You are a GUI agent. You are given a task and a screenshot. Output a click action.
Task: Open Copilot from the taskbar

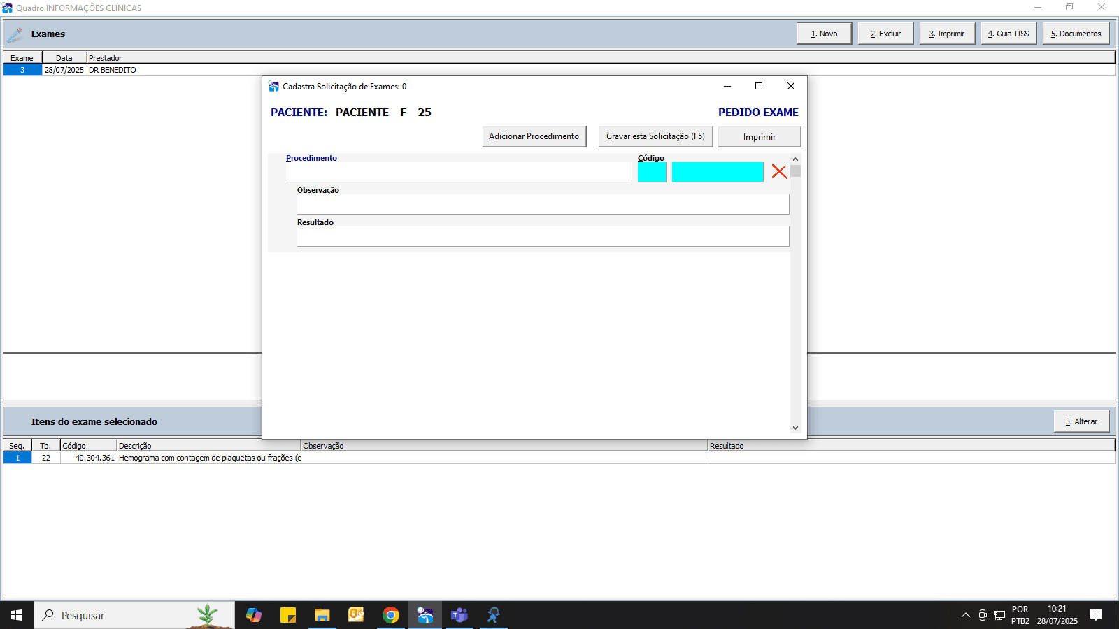tap(254, 615)
